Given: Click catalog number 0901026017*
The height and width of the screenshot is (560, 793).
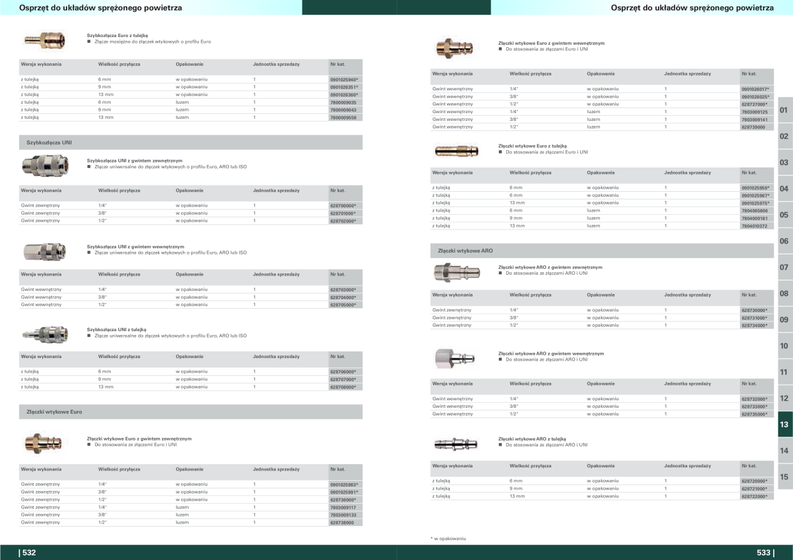Looking at the screenshot, I should coord(755,89).
